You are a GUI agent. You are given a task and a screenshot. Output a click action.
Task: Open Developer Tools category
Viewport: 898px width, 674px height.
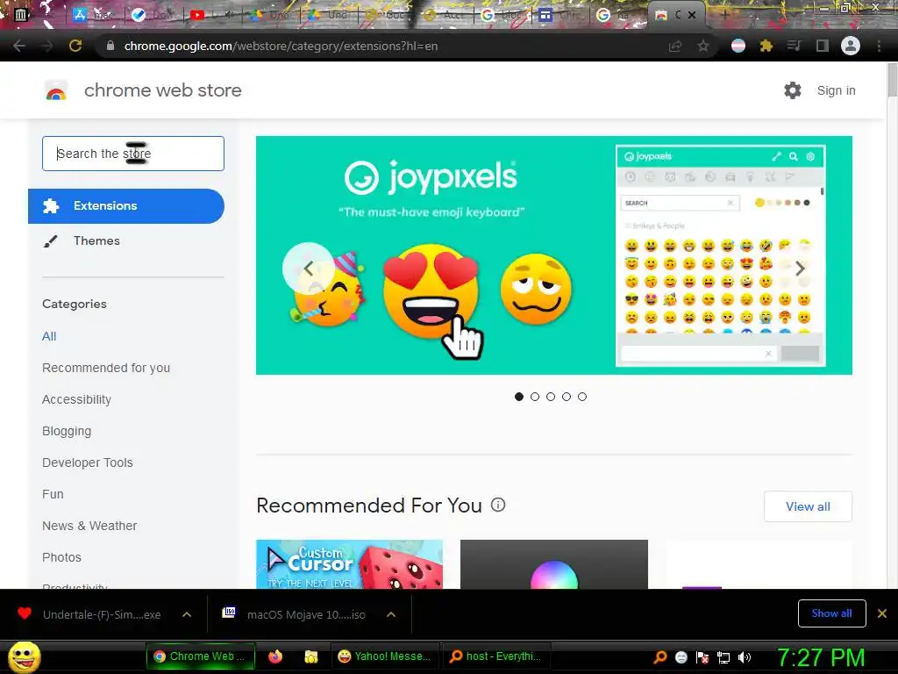tap(88, 462)
